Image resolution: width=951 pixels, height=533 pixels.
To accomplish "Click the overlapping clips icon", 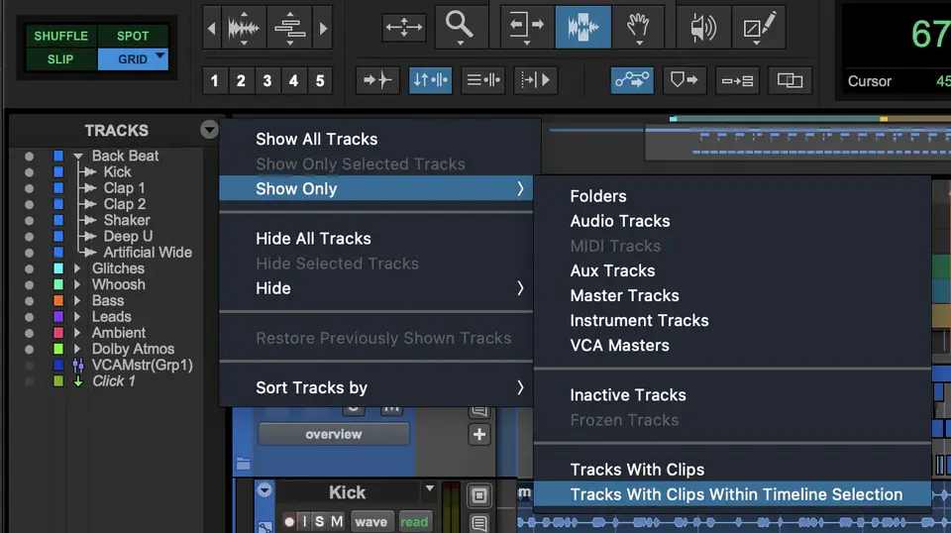I will coord(790,80).
